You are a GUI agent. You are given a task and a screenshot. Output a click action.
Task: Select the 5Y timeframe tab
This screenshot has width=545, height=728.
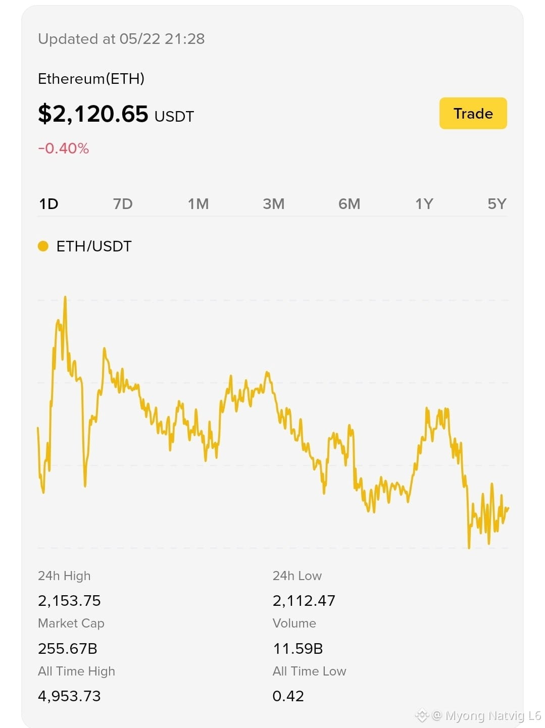coord(497,204)
